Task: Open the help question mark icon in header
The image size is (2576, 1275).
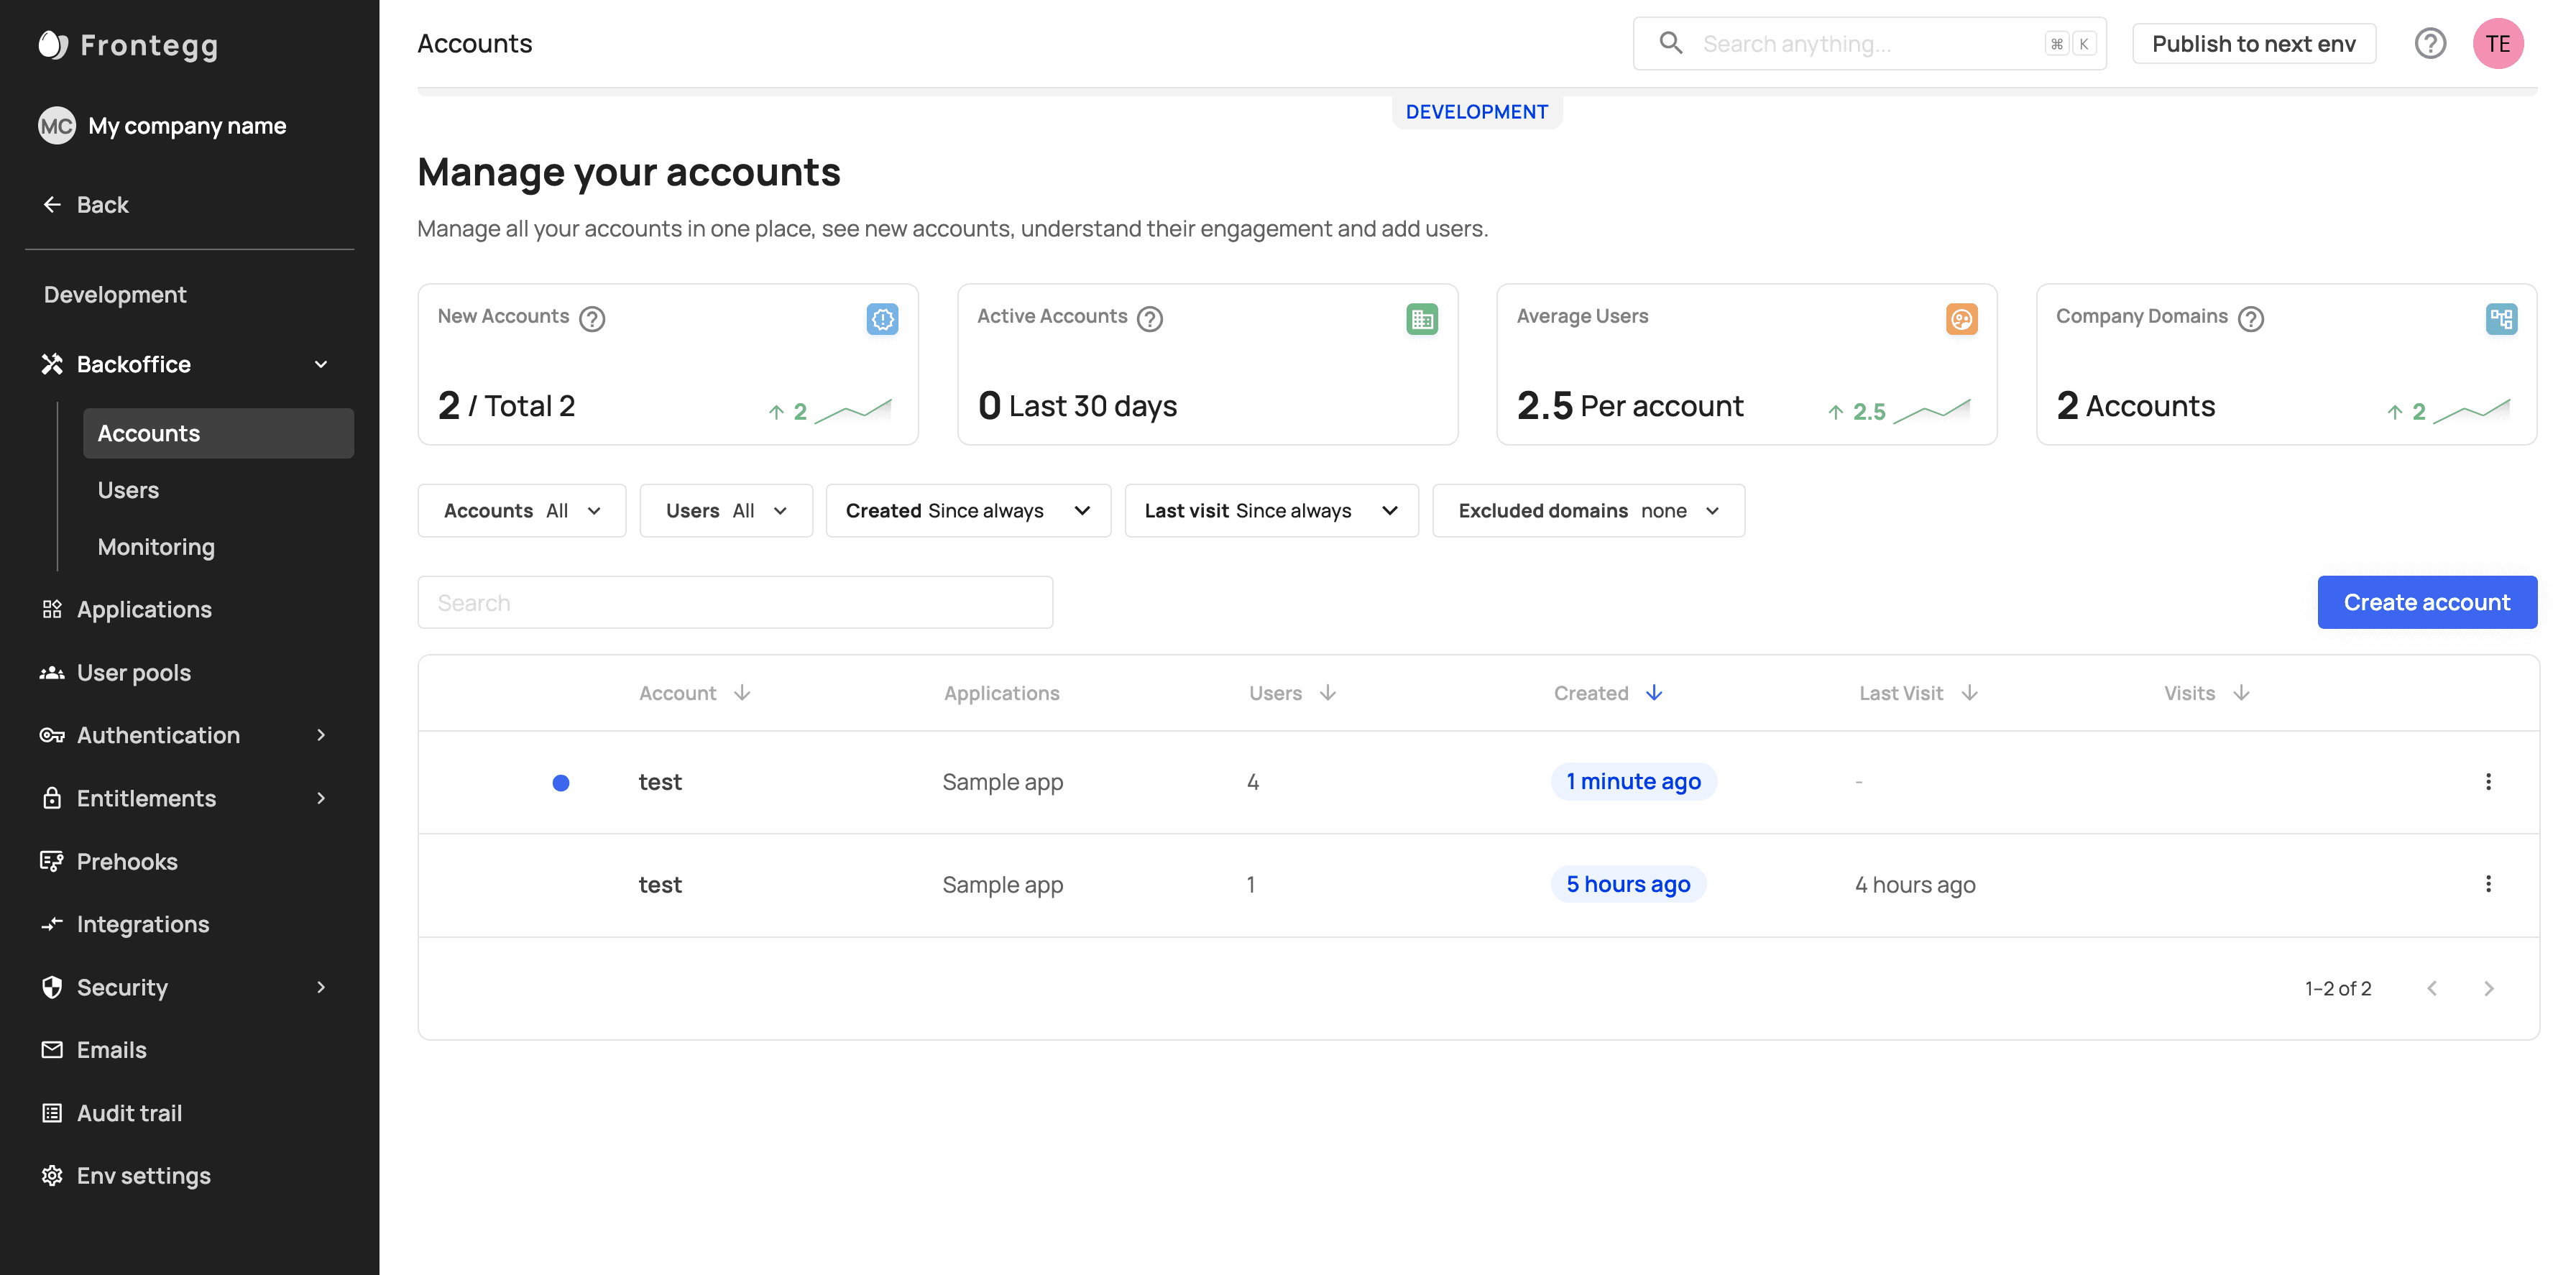Action: coord(2430,44)
